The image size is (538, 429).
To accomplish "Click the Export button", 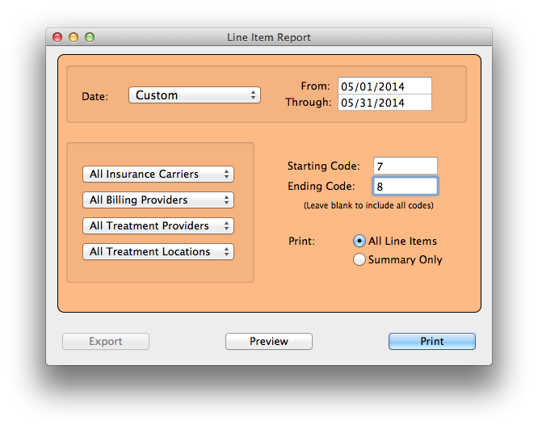I will point(106,342).
